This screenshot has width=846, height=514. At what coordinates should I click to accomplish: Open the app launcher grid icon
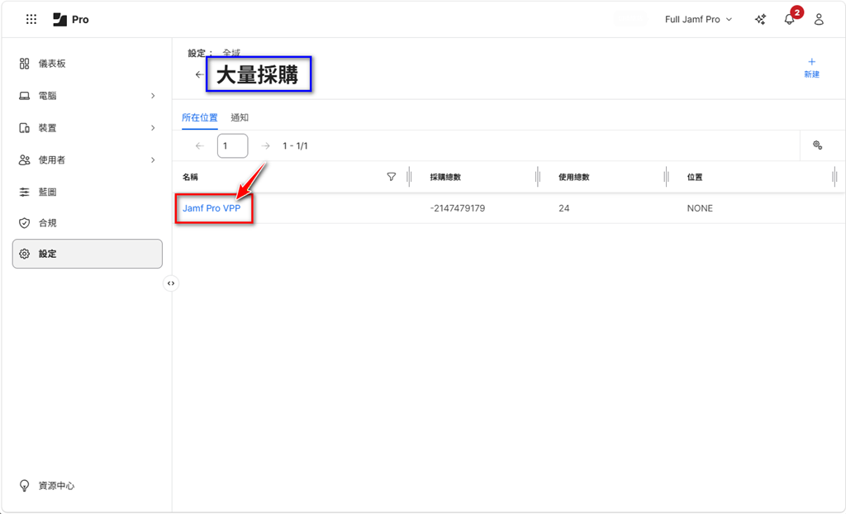31,19
